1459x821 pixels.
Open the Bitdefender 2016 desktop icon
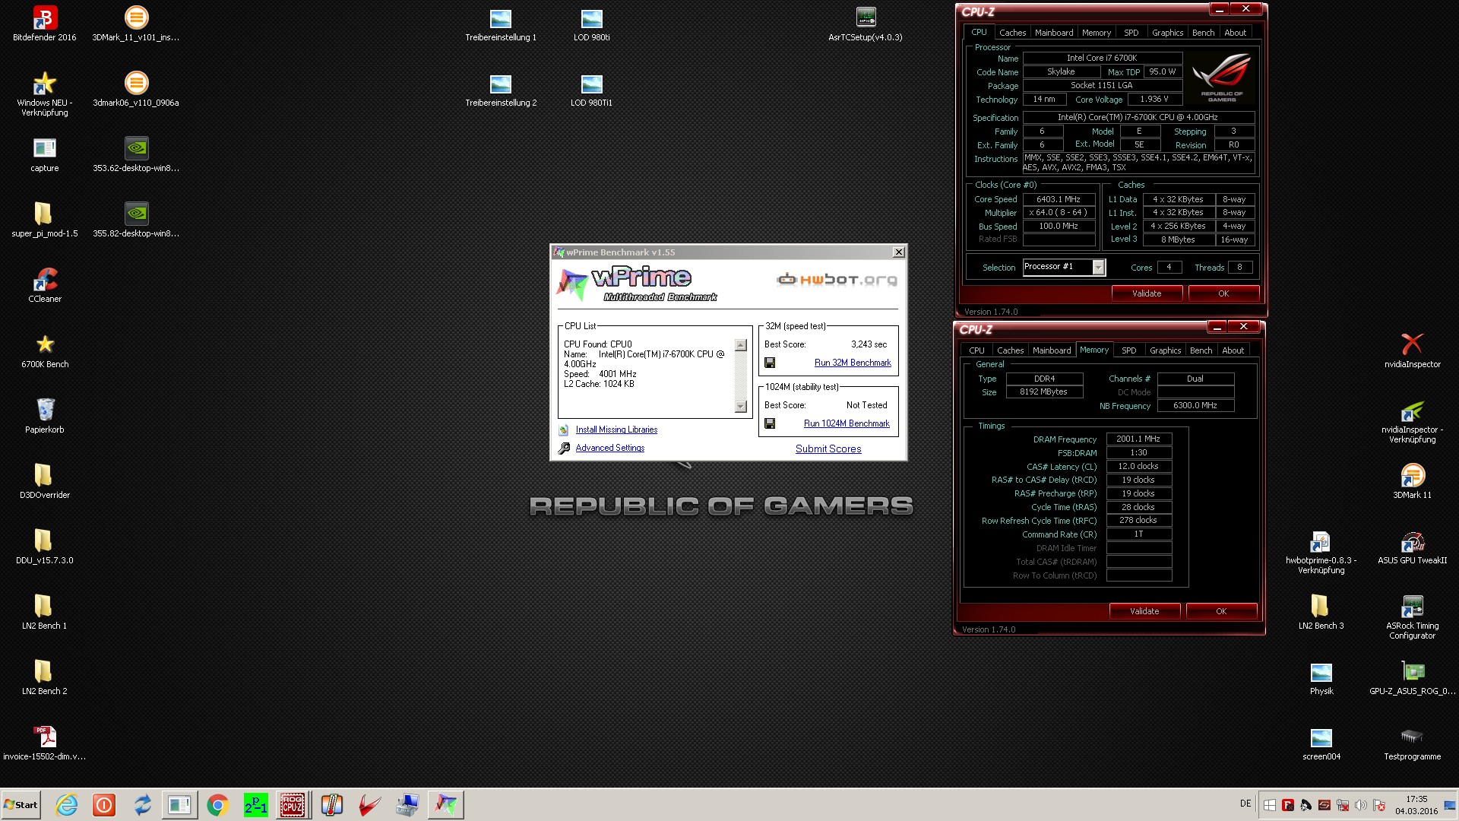44,23
